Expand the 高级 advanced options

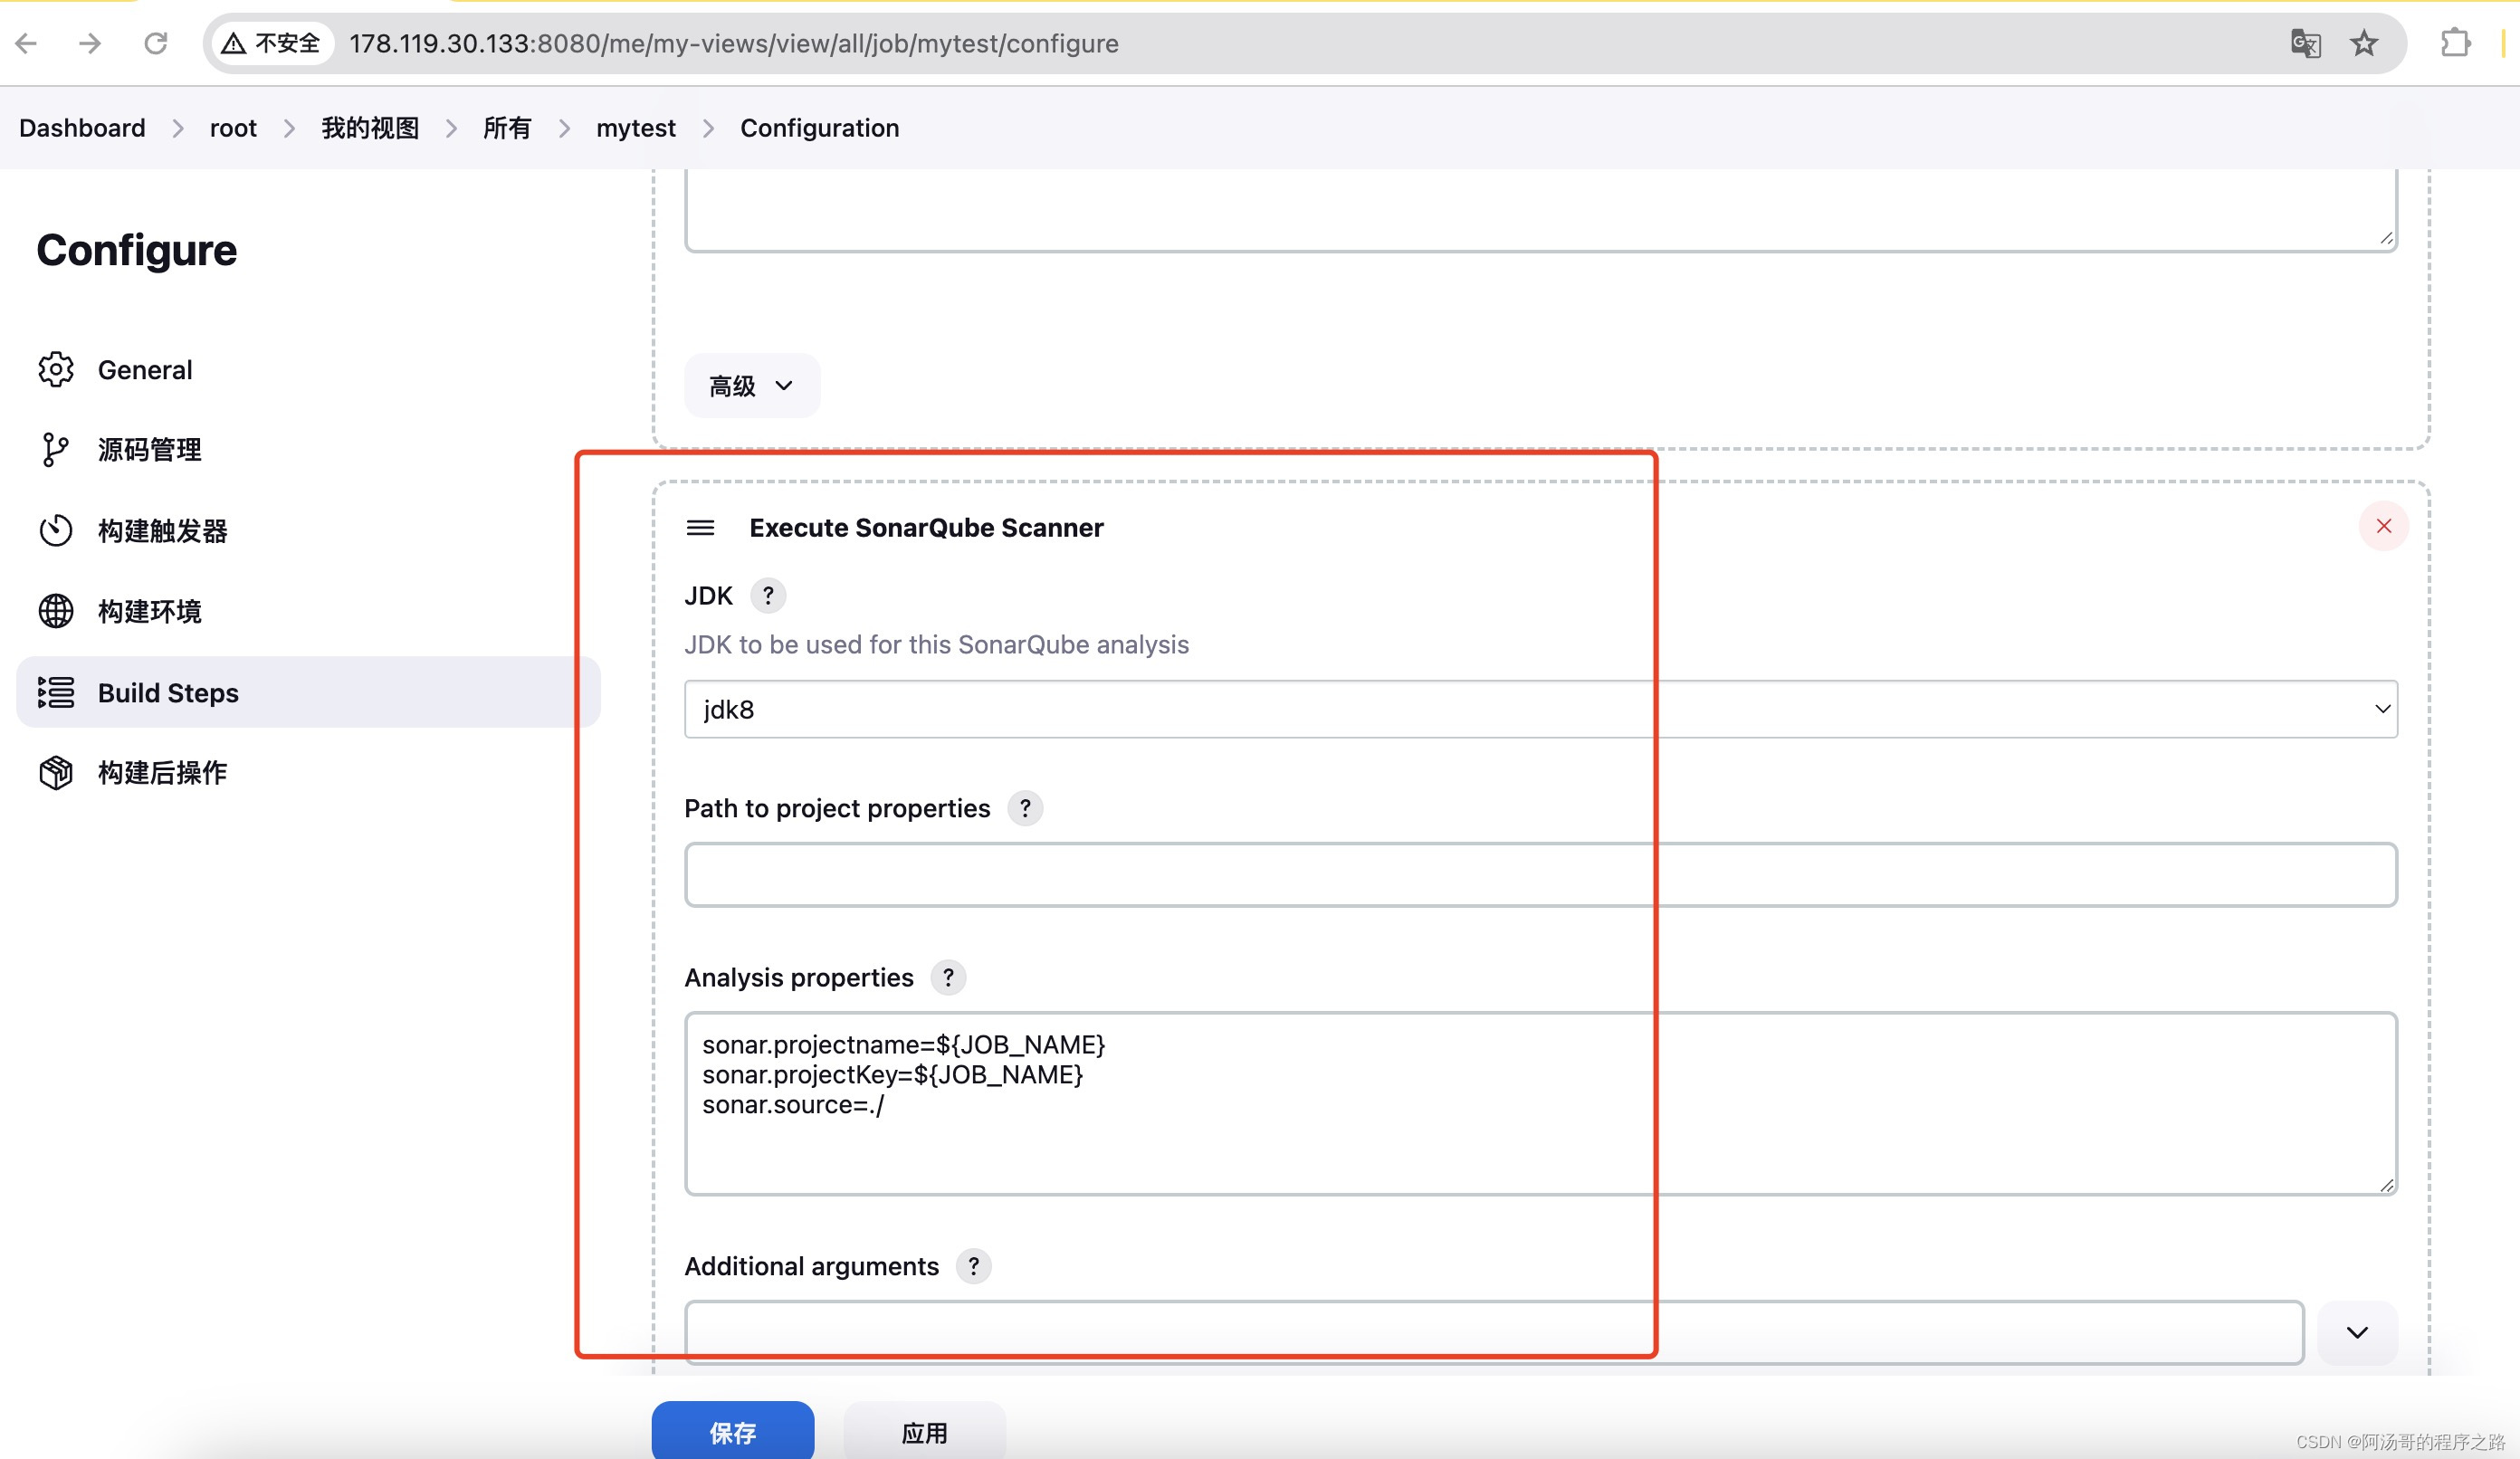(x=752, y=386)
